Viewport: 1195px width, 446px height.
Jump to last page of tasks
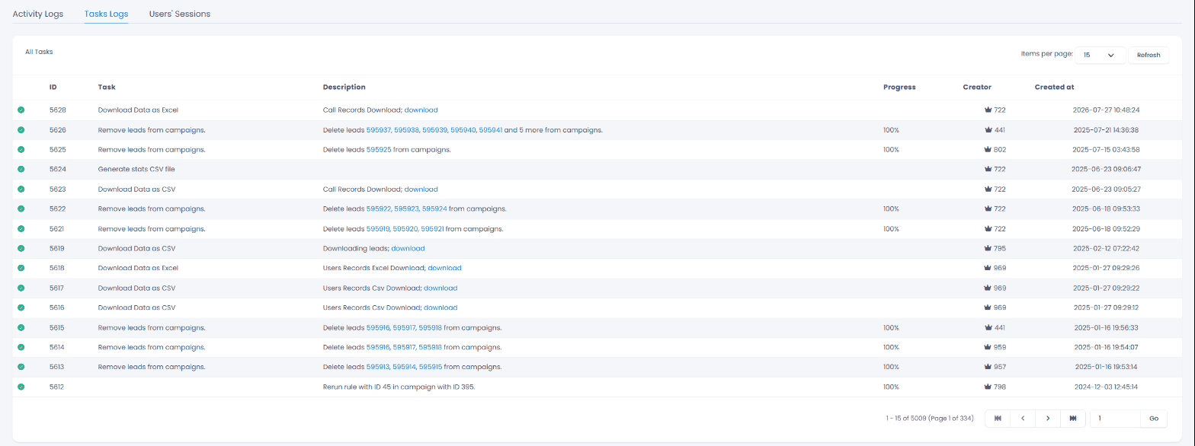point(1073,418)
